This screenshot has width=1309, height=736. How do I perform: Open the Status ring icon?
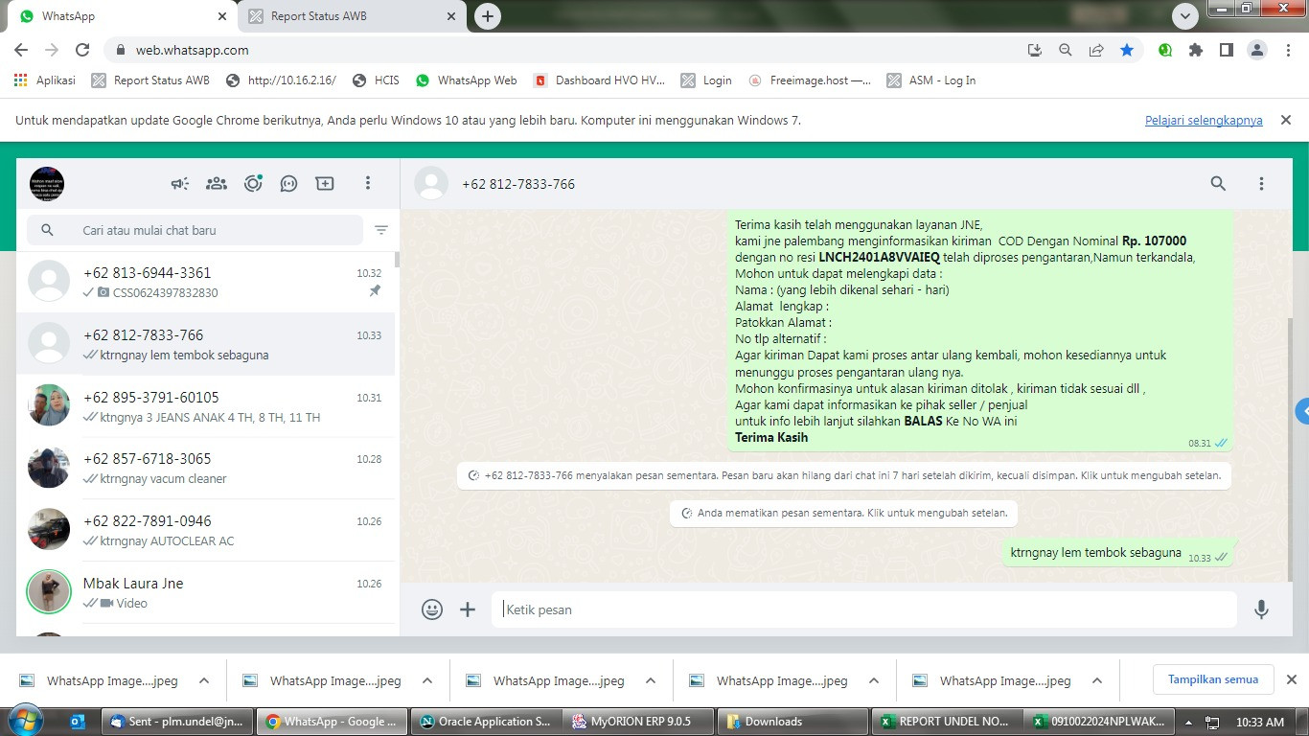[253, 183]
